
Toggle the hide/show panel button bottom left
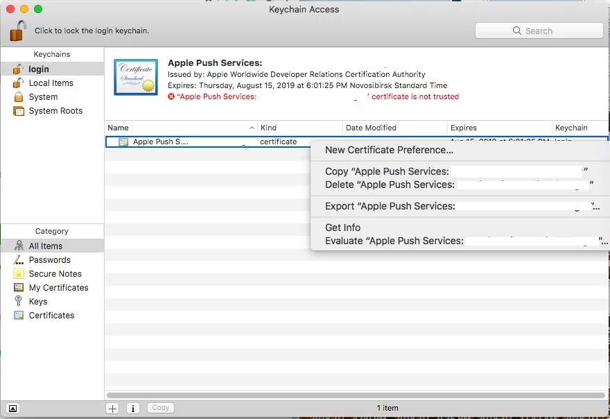tap(12, 408)
